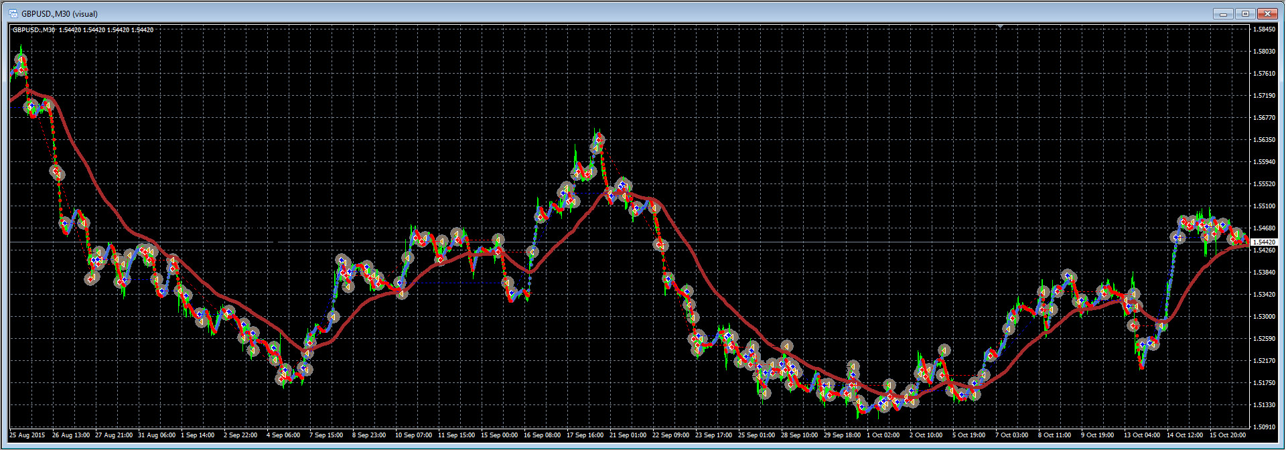Click the 1.56350 price label on scale

pos(1264,140)
